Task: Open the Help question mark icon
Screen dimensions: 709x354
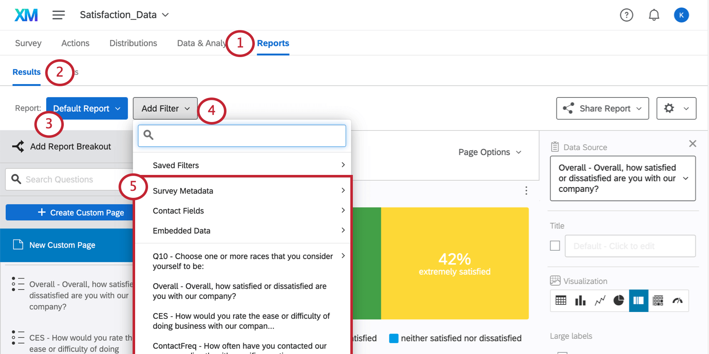Action: pos(626,15)
